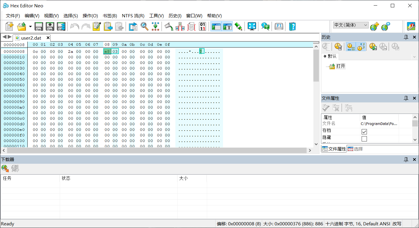
Task: Open the 书签(B) menu
Action: [110, 16]
